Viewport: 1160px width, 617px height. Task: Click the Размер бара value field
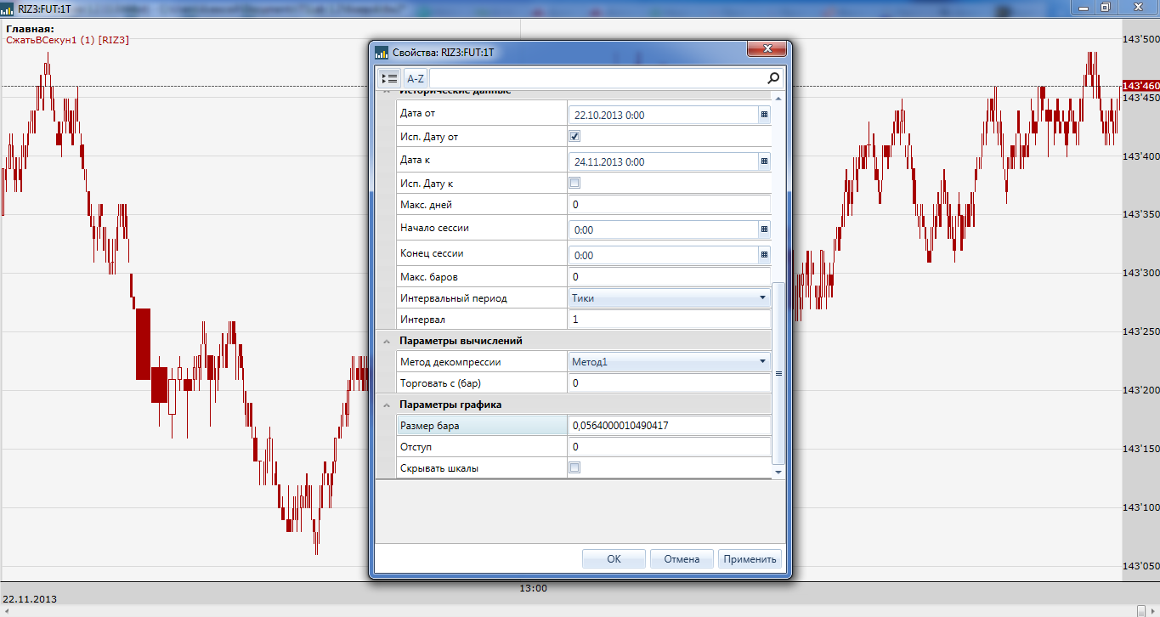pos(668,426)
